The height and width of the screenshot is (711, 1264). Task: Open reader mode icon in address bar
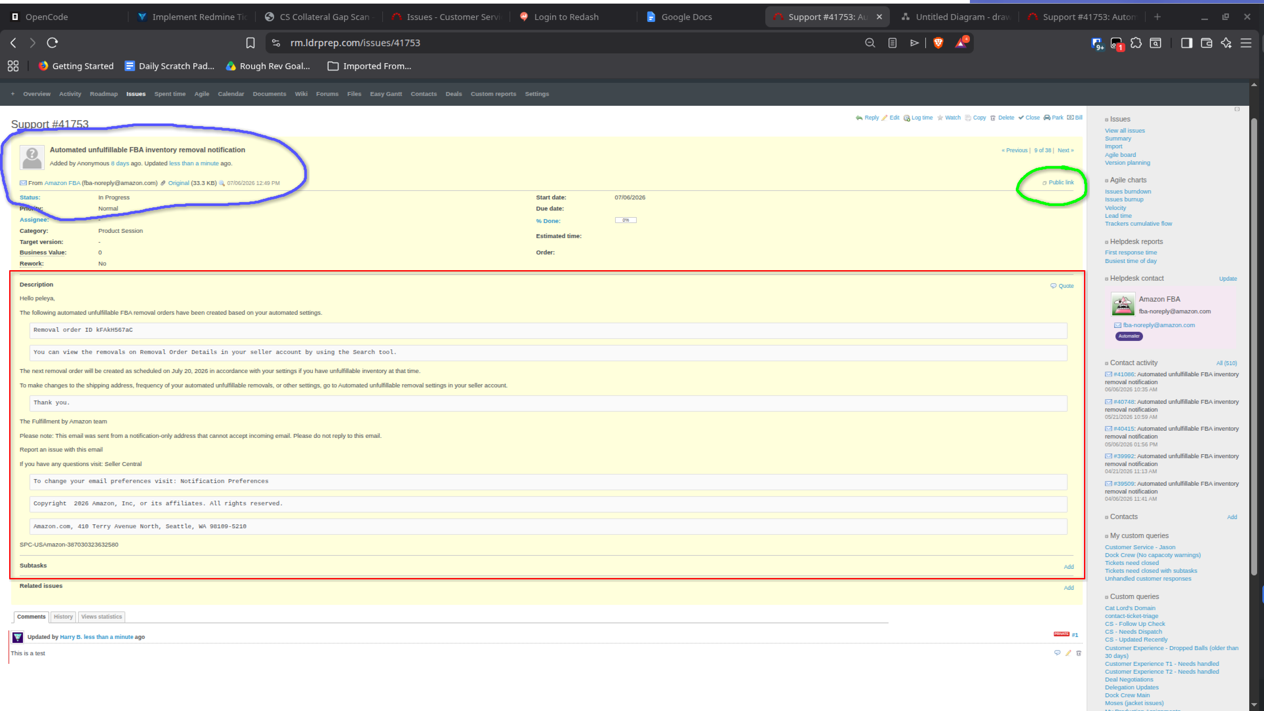(893, 43)
